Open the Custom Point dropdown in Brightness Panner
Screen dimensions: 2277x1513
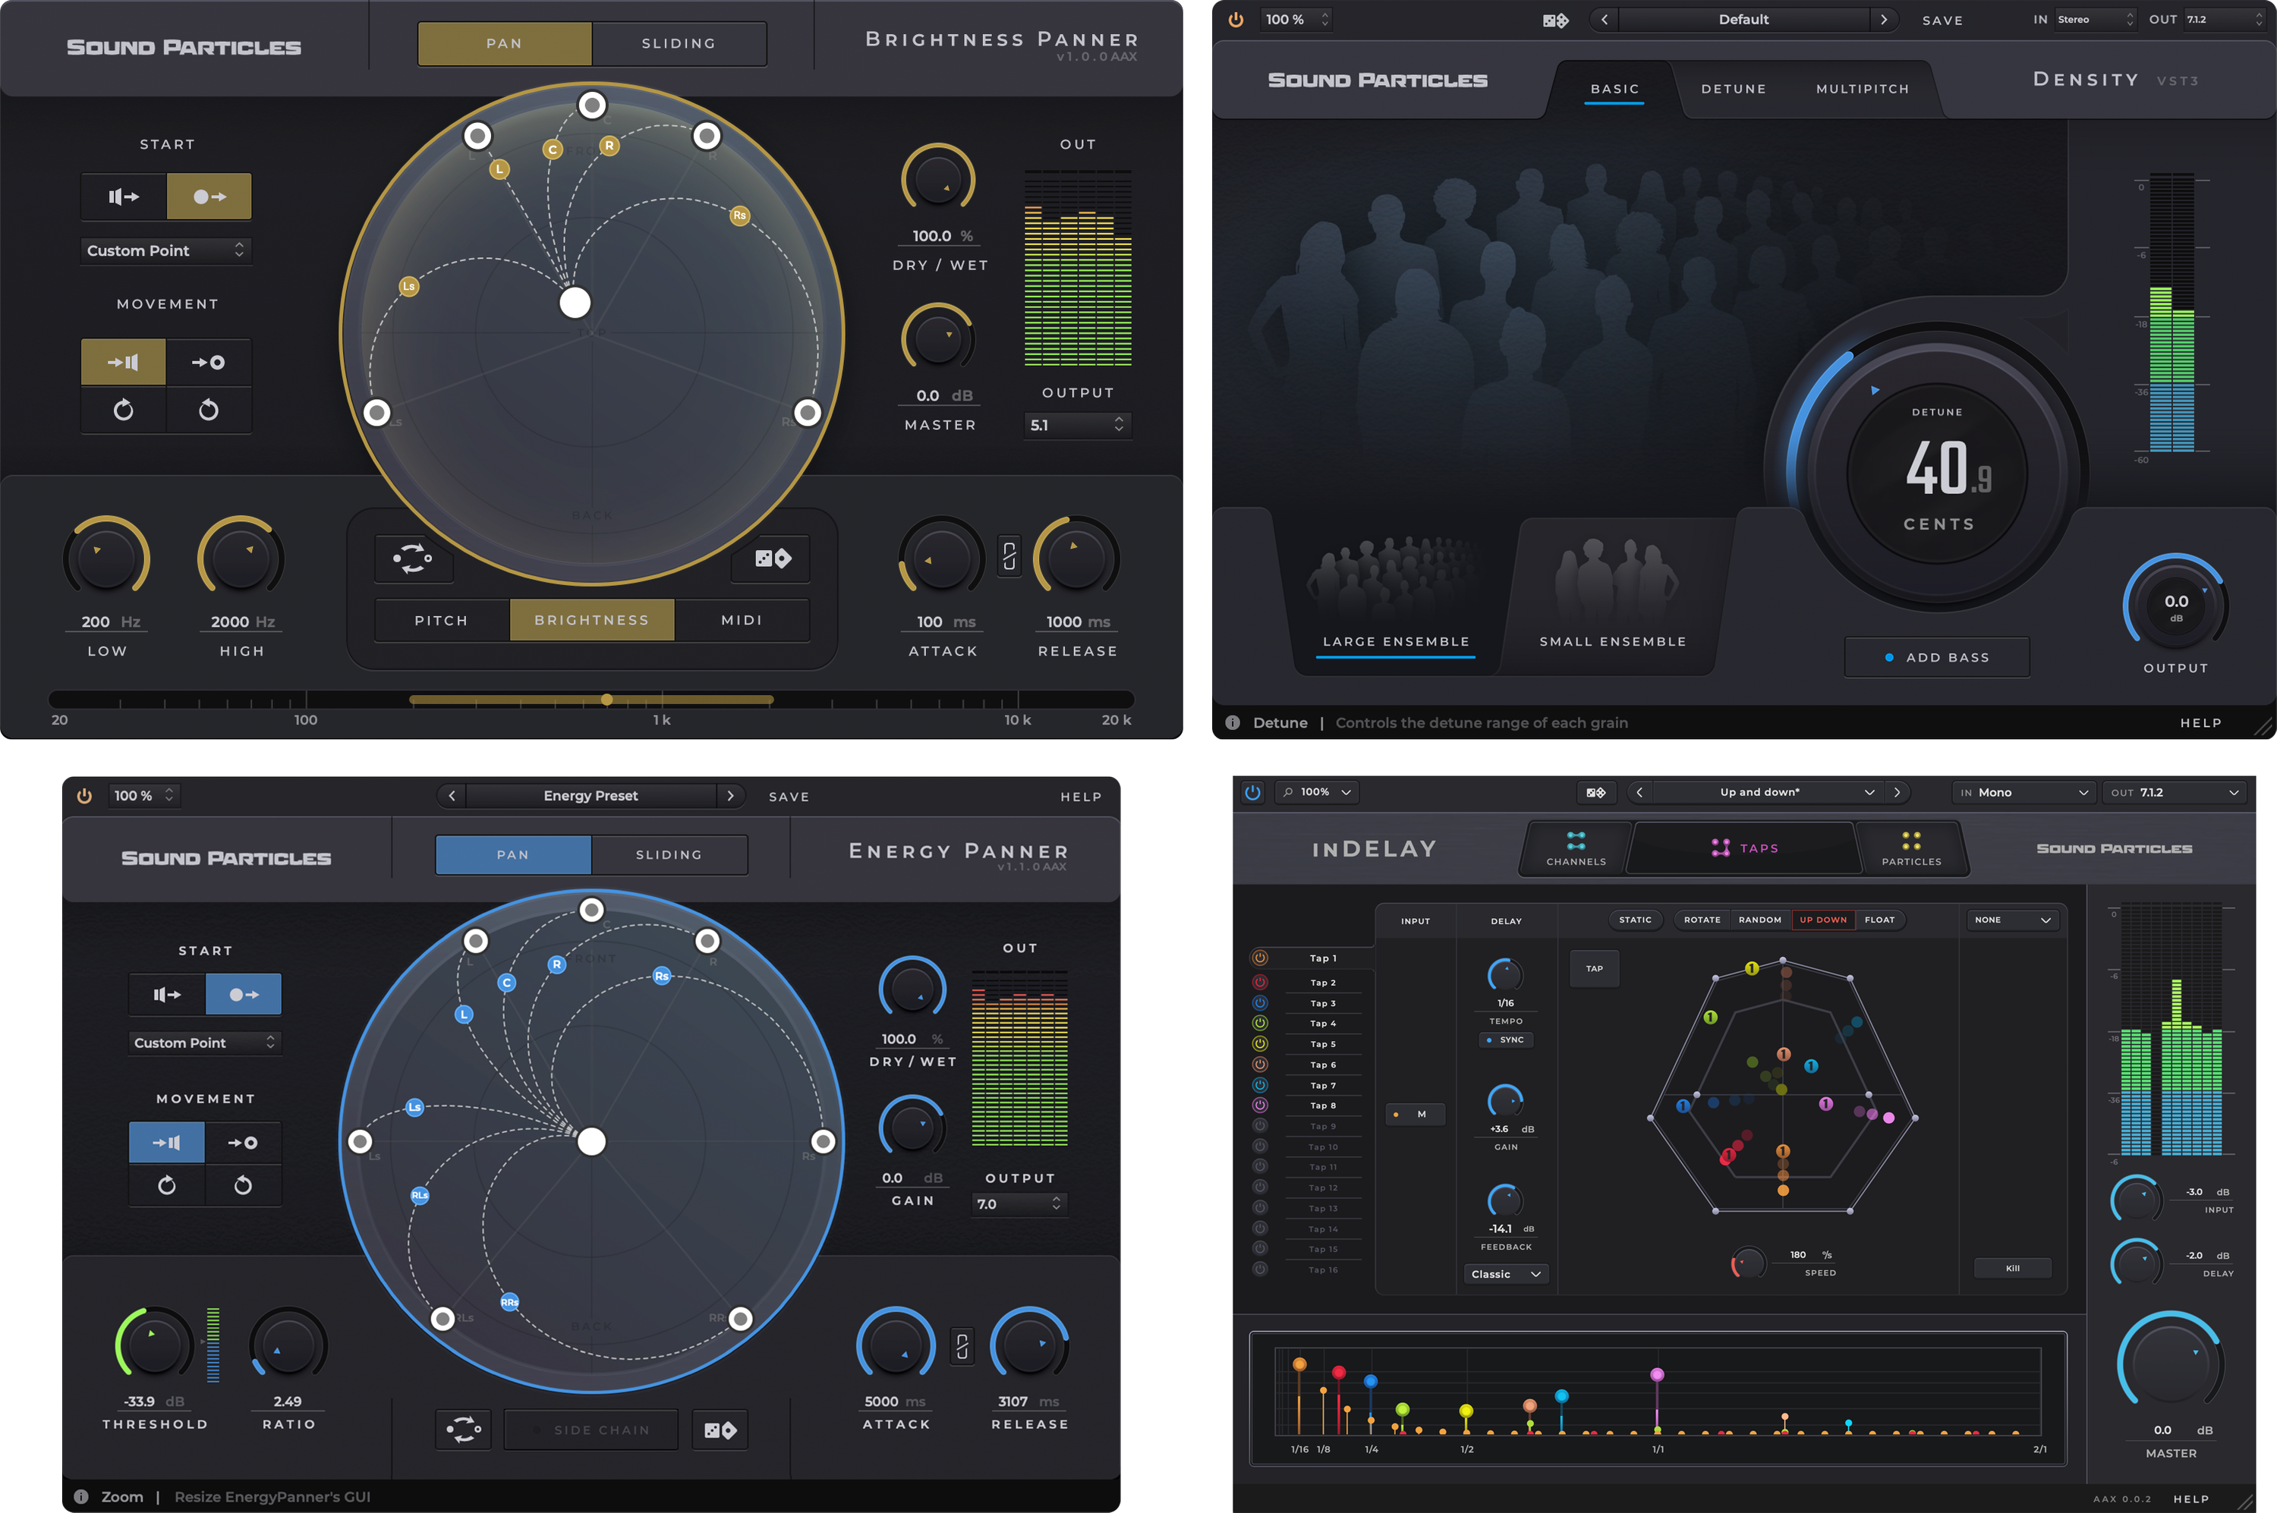[x=165, y=250]
